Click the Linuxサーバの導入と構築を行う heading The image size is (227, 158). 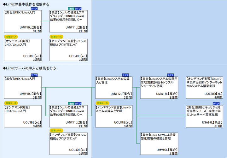click(x=29, y=68)
